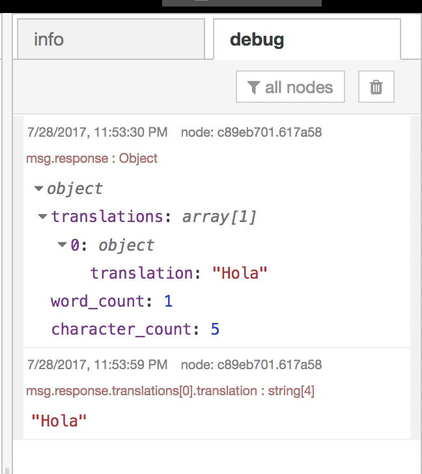Collapse the translations array arrow
The image size is (422, 474).
point(43,217)
